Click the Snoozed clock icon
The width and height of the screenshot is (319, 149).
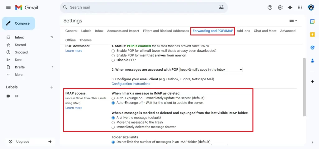coord(8,52)
